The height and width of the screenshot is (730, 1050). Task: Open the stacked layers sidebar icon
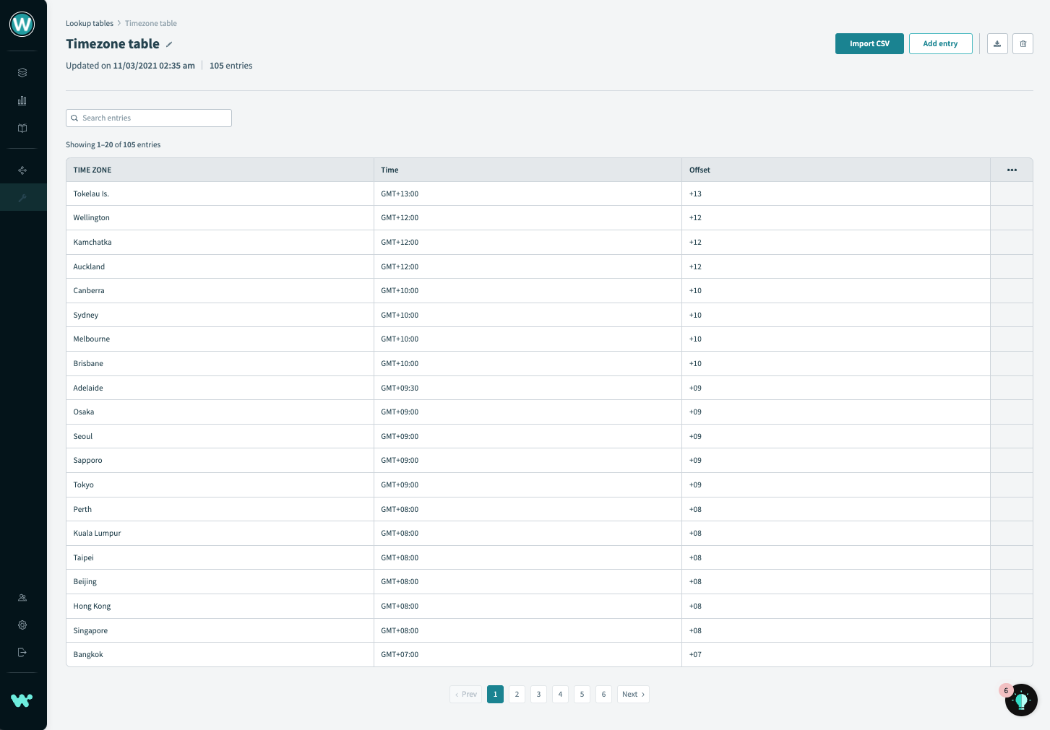22,73
